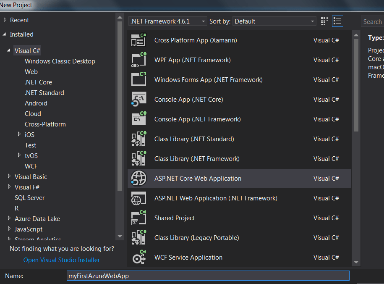
Task: Open Visual Studio Installer link
Action: pos(62,260)
